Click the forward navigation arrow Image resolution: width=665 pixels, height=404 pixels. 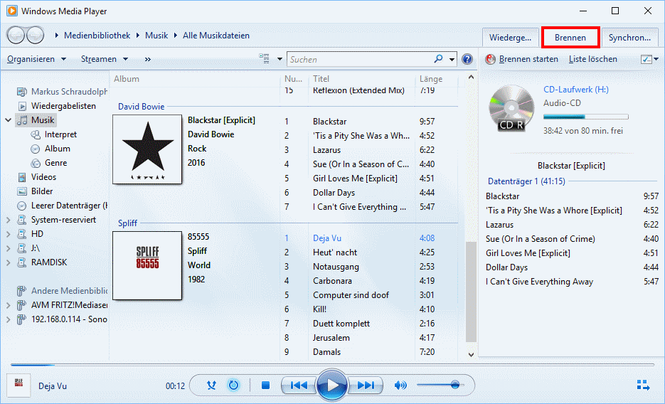tap(35, 35)
